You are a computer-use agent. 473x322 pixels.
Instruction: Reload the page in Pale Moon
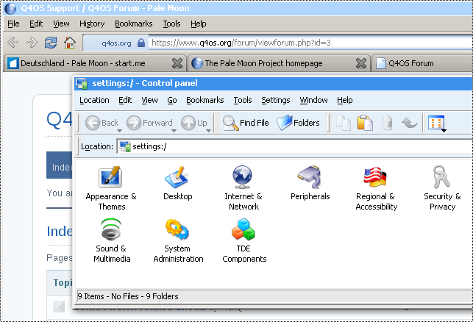[x=51, y=43]
